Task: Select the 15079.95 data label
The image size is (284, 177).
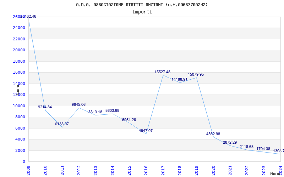Action: click(x=196, y=75)
